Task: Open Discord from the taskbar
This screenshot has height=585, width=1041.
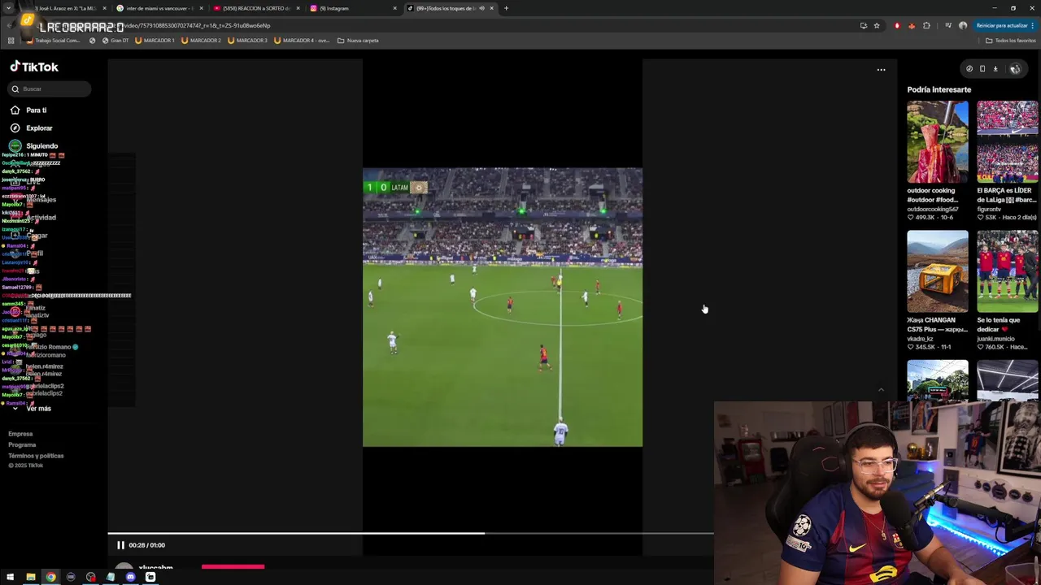Action: (x=130, y=577)
